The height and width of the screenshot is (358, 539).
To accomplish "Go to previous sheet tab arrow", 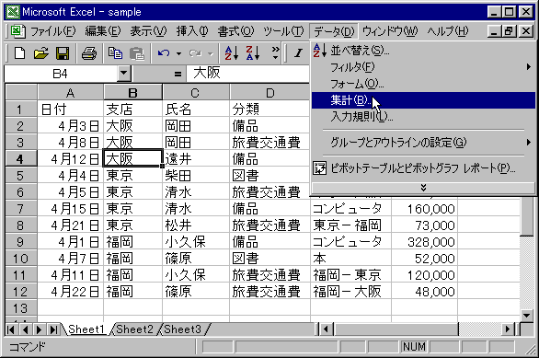I will coord(25,329).
